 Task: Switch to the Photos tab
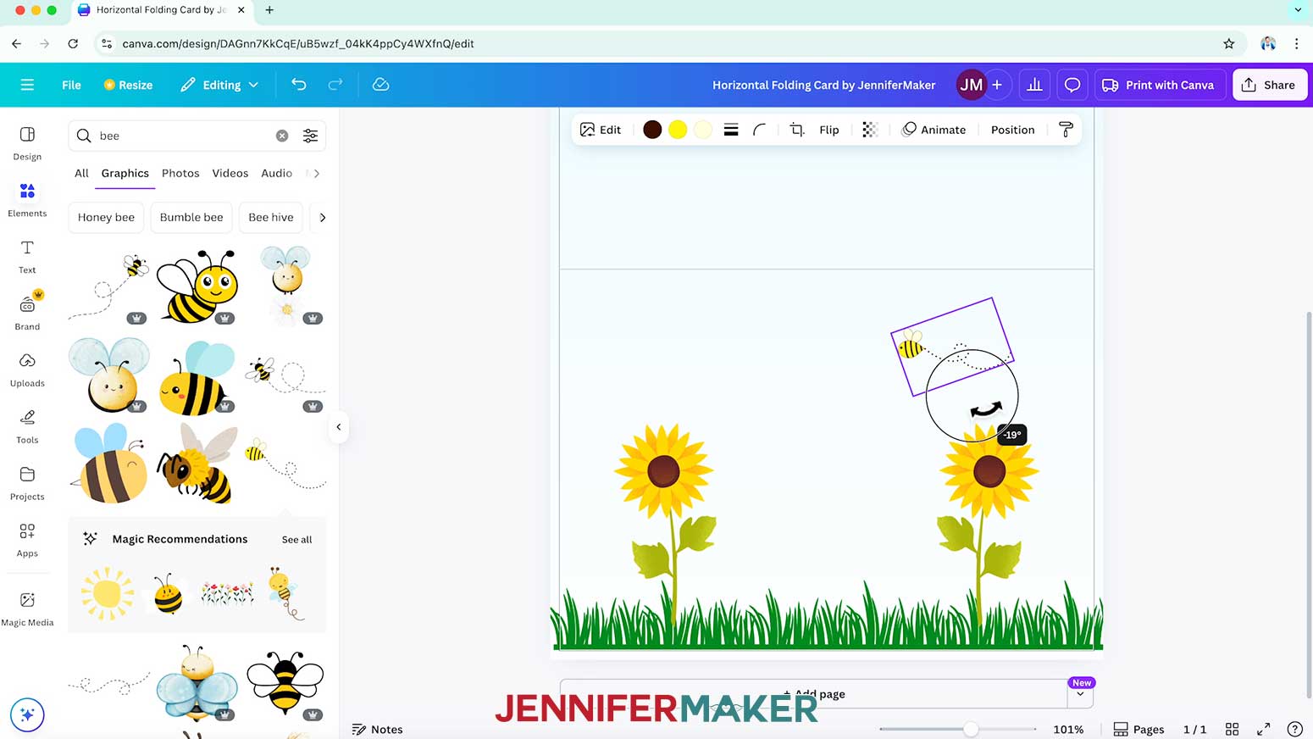click(180, 173)
